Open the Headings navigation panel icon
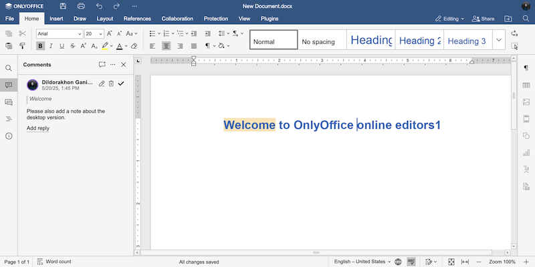 pos(9,119)
